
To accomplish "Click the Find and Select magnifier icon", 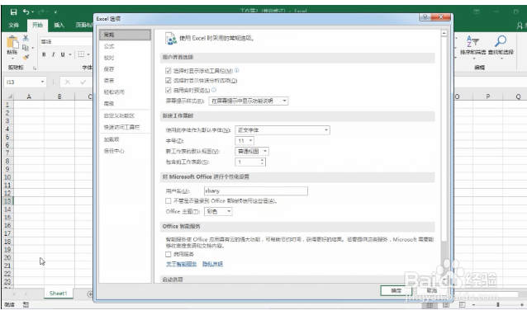I will click(501, 41).
